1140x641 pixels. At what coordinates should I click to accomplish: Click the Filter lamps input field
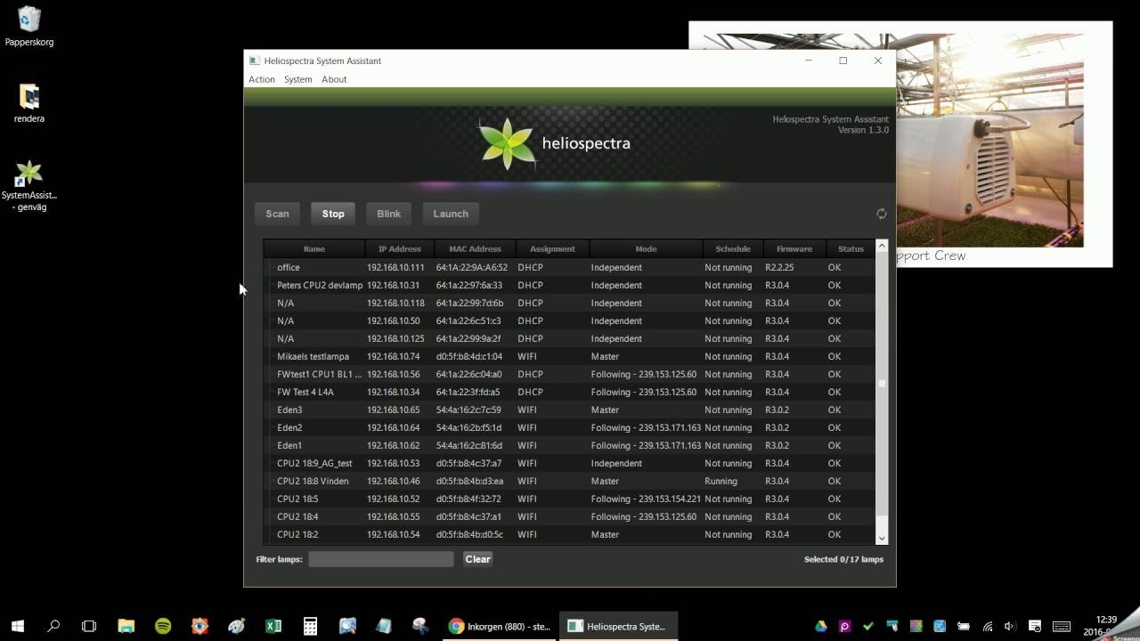pos(381,559)
